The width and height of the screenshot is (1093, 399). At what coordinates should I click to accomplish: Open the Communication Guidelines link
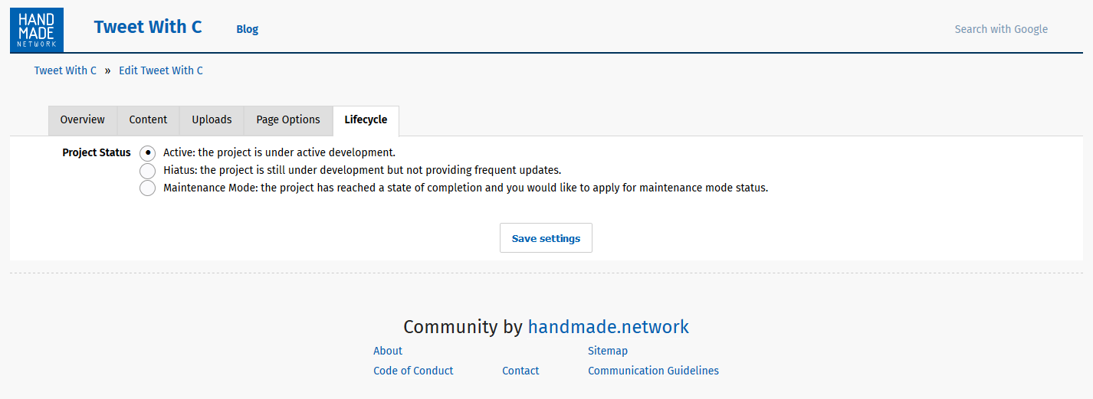(x=653, y=371)
